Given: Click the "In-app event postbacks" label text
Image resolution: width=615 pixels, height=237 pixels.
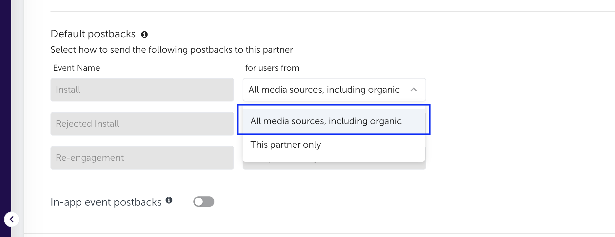Looking at the screenshot, I should [106, 202].
